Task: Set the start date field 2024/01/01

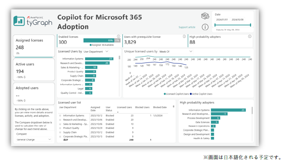Action: tap(222, 20)
